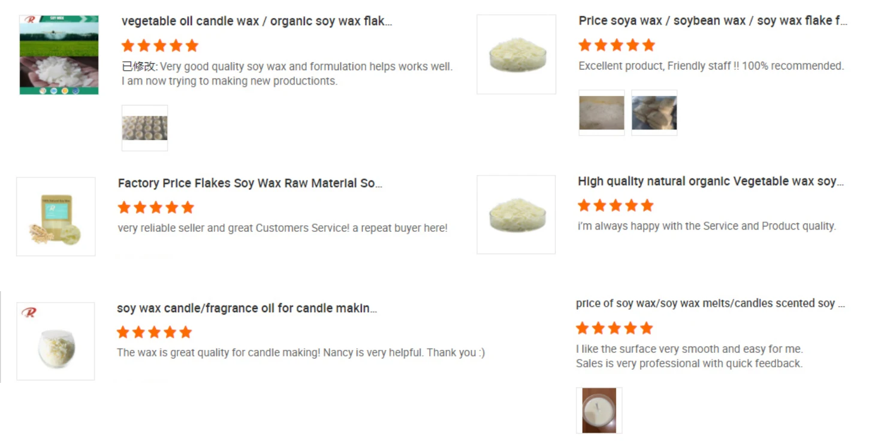The height and width of the screenshot is (441, 887).
Task: Click stars under 'soy wax candle/fragrance oil'
Action: click(154, 333)
